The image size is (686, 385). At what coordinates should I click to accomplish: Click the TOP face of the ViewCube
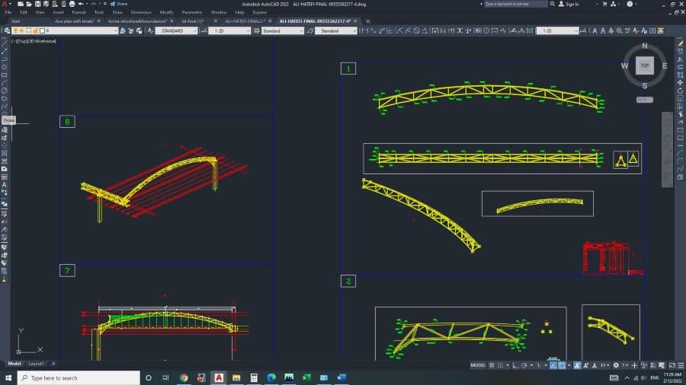[644, 65]
